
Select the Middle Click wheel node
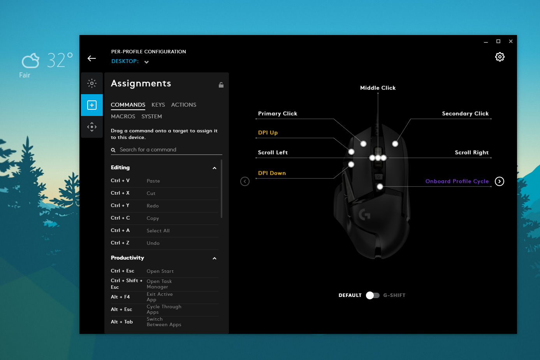[x=378, y=158]
